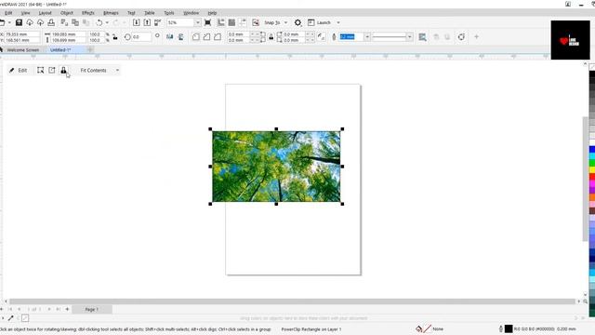Click the Mirror vertically icon
595x335 pixels.
(181, 37)
